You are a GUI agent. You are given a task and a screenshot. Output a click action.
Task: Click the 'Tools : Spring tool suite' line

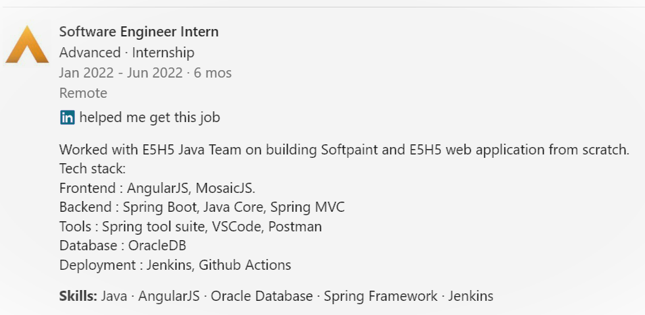point(190,226)
